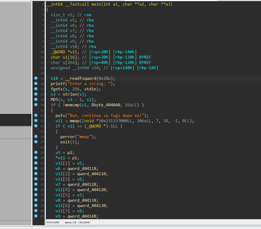Set breakpoint on line 19 MD5 call

click(36, 99)
